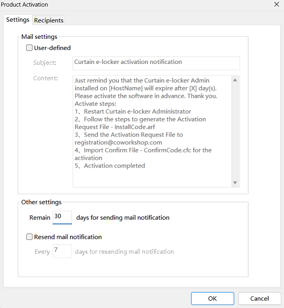Image resolution: width=284 pixels, height=308 pixels.
Task: Click the content scrollbar down arrow
Action: pyautogui.click(x=235, y=183)
